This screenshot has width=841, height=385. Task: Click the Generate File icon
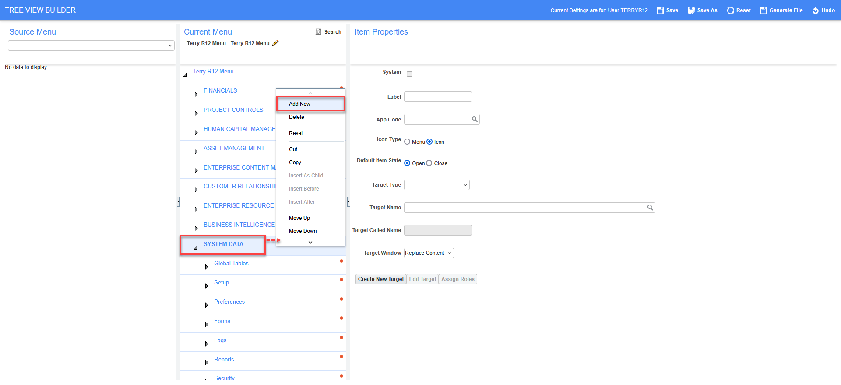764,10
